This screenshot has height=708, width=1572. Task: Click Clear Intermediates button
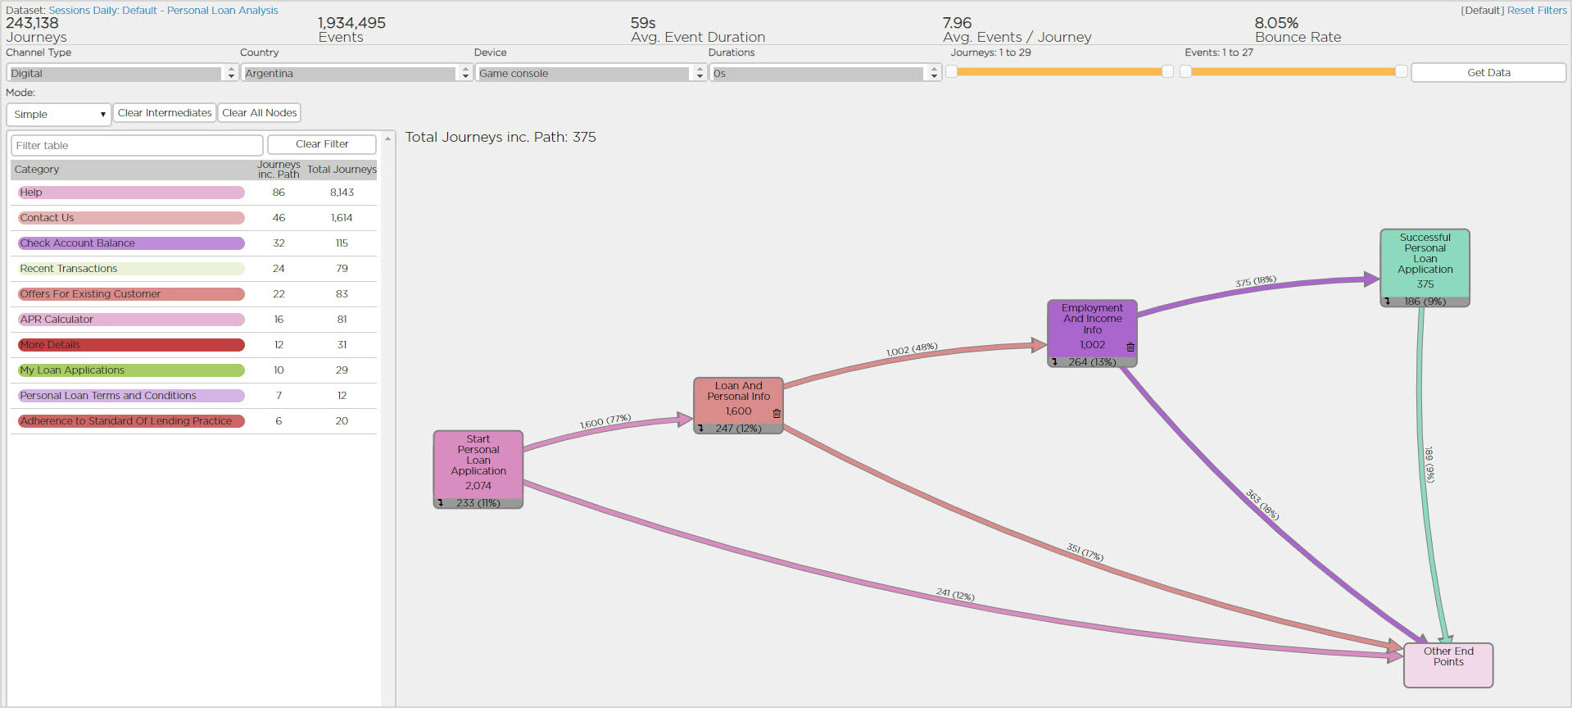pos(165,113)
